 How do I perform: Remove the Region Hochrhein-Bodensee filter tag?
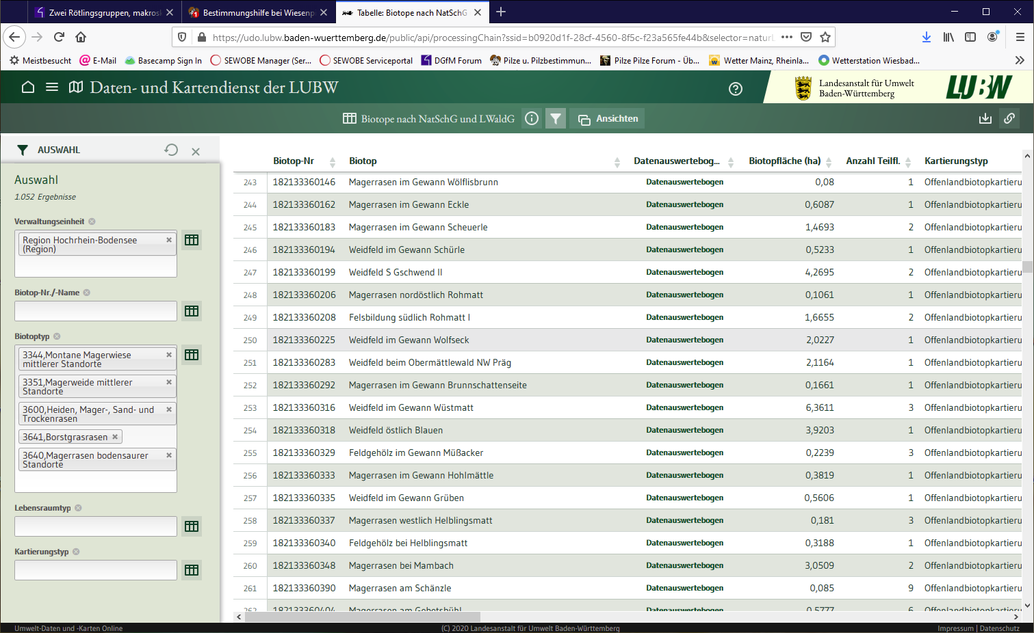pos(169,240)
